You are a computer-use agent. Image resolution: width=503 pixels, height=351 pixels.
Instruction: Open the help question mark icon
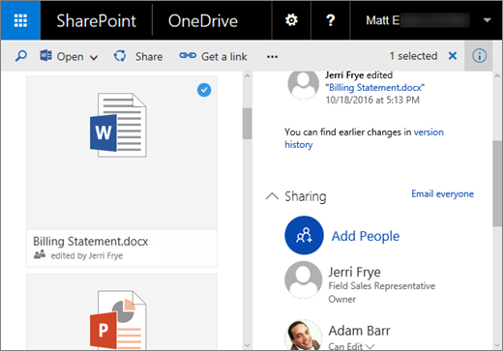click(x=330, y=20)
